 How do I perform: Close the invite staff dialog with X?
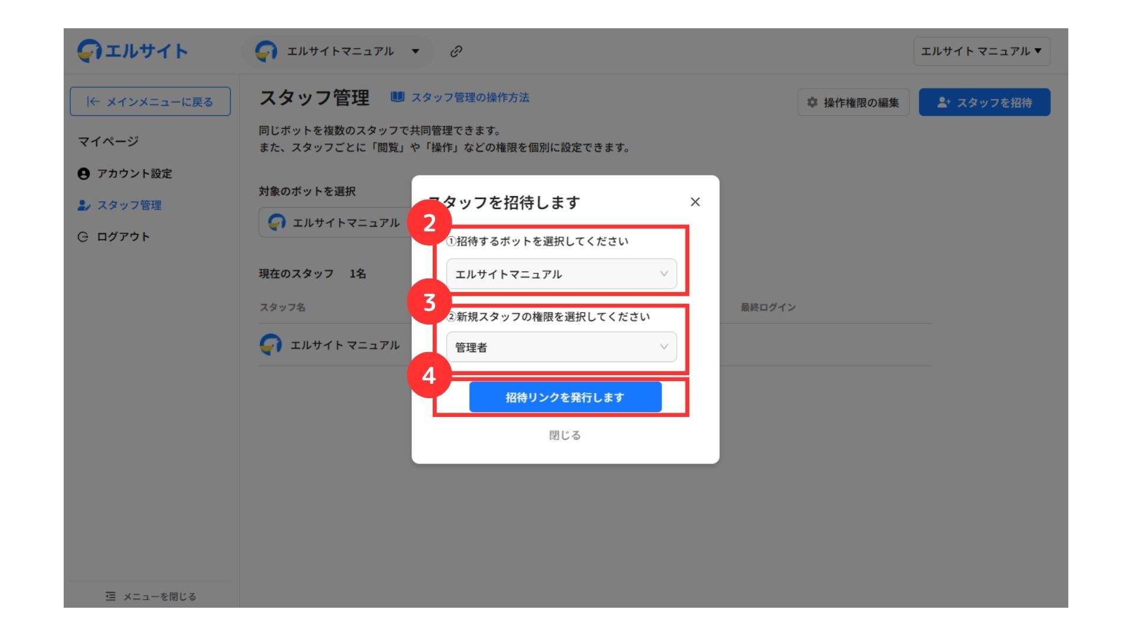(695, 202)
